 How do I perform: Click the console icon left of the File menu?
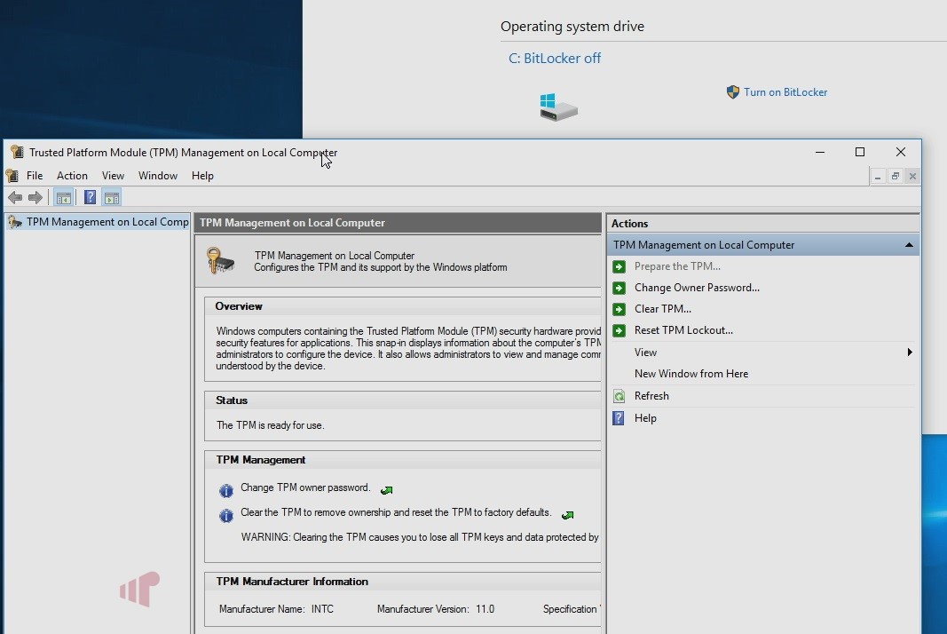click(x=12, y=176)
